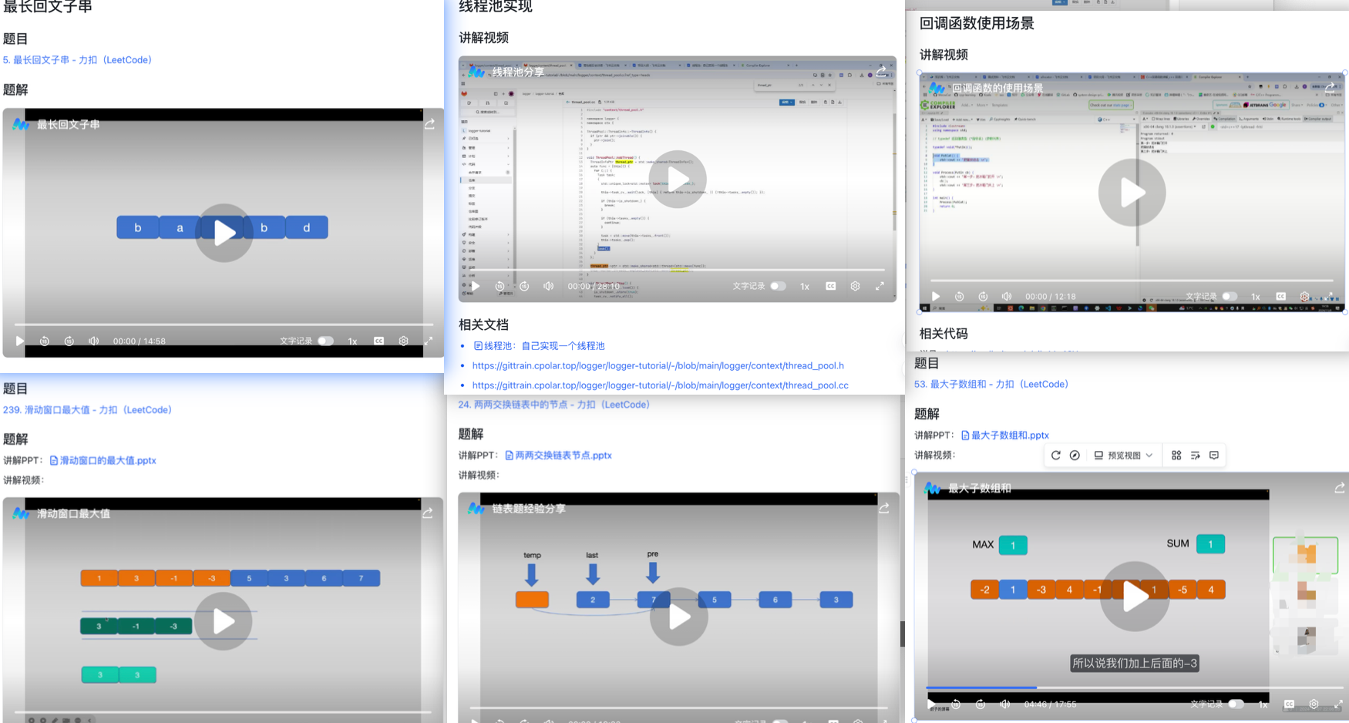The height and width of the screenshot is (723, 1349).
Task: Change 1x playback speed on 线程池分享 video
Action: click(x=805, y=287)
